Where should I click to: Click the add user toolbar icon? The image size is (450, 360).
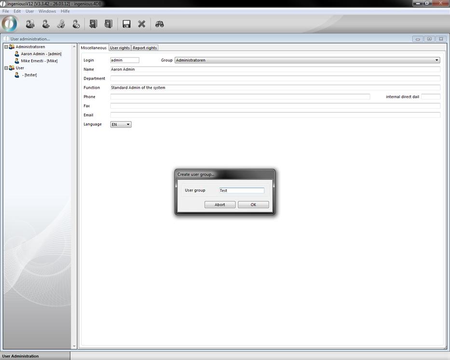[x=45, y=24]
